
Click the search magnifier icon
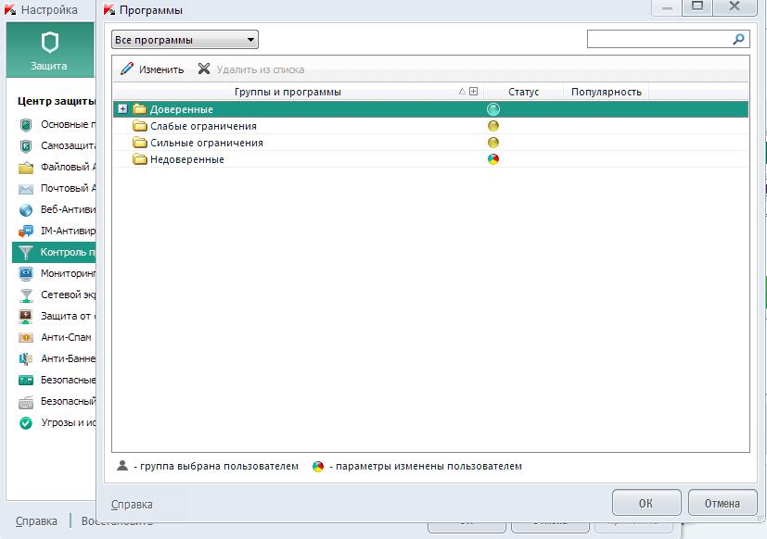(738, 39)
